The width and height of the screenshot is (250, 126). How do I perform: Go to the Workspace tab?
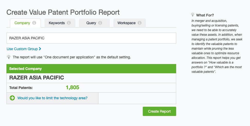click(x=126, y=23)
